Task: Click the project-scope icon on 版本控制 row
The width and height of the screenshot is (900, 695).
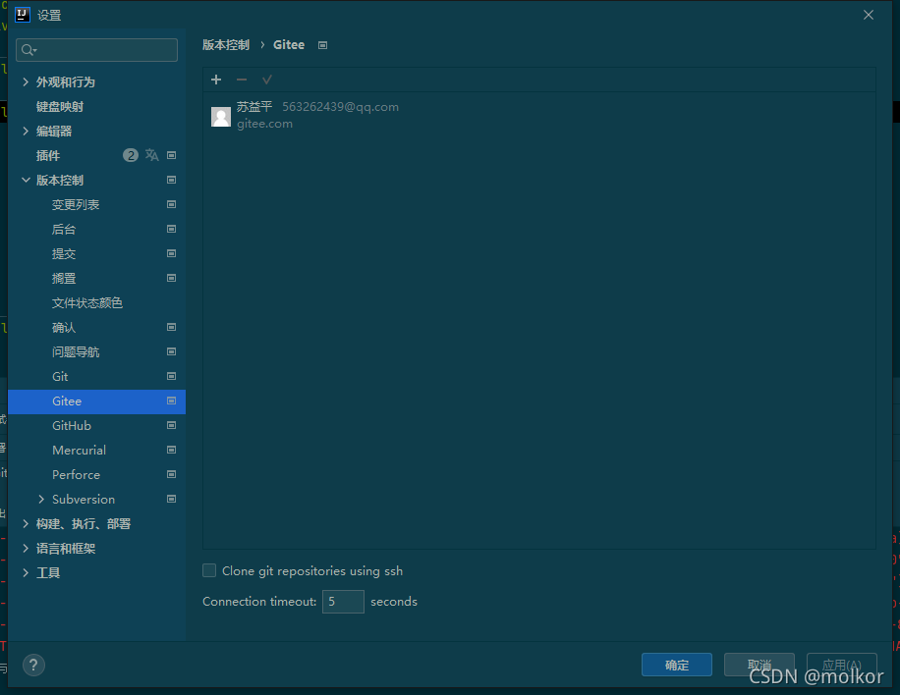Action: tap(171, 180)
